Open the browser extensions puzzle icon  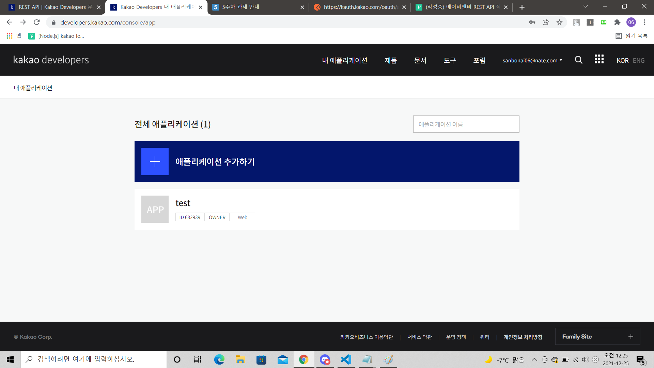click(617, 22)
